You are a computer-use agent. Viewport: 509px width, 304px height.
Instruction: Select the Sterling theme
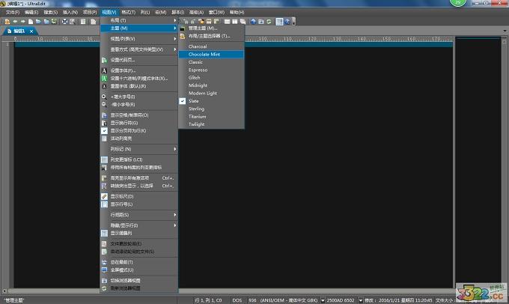pyautogui.click(x=211, y=109)
